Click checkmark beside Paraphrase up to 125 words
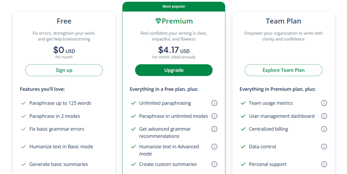Viewport: 347px width, 174px height. (23, 103)
